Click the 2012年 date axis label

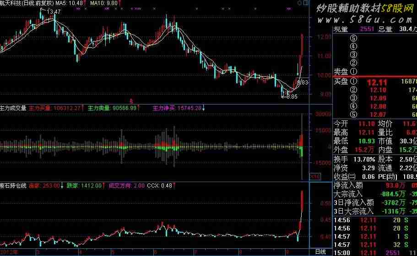(x=9, y=252)
